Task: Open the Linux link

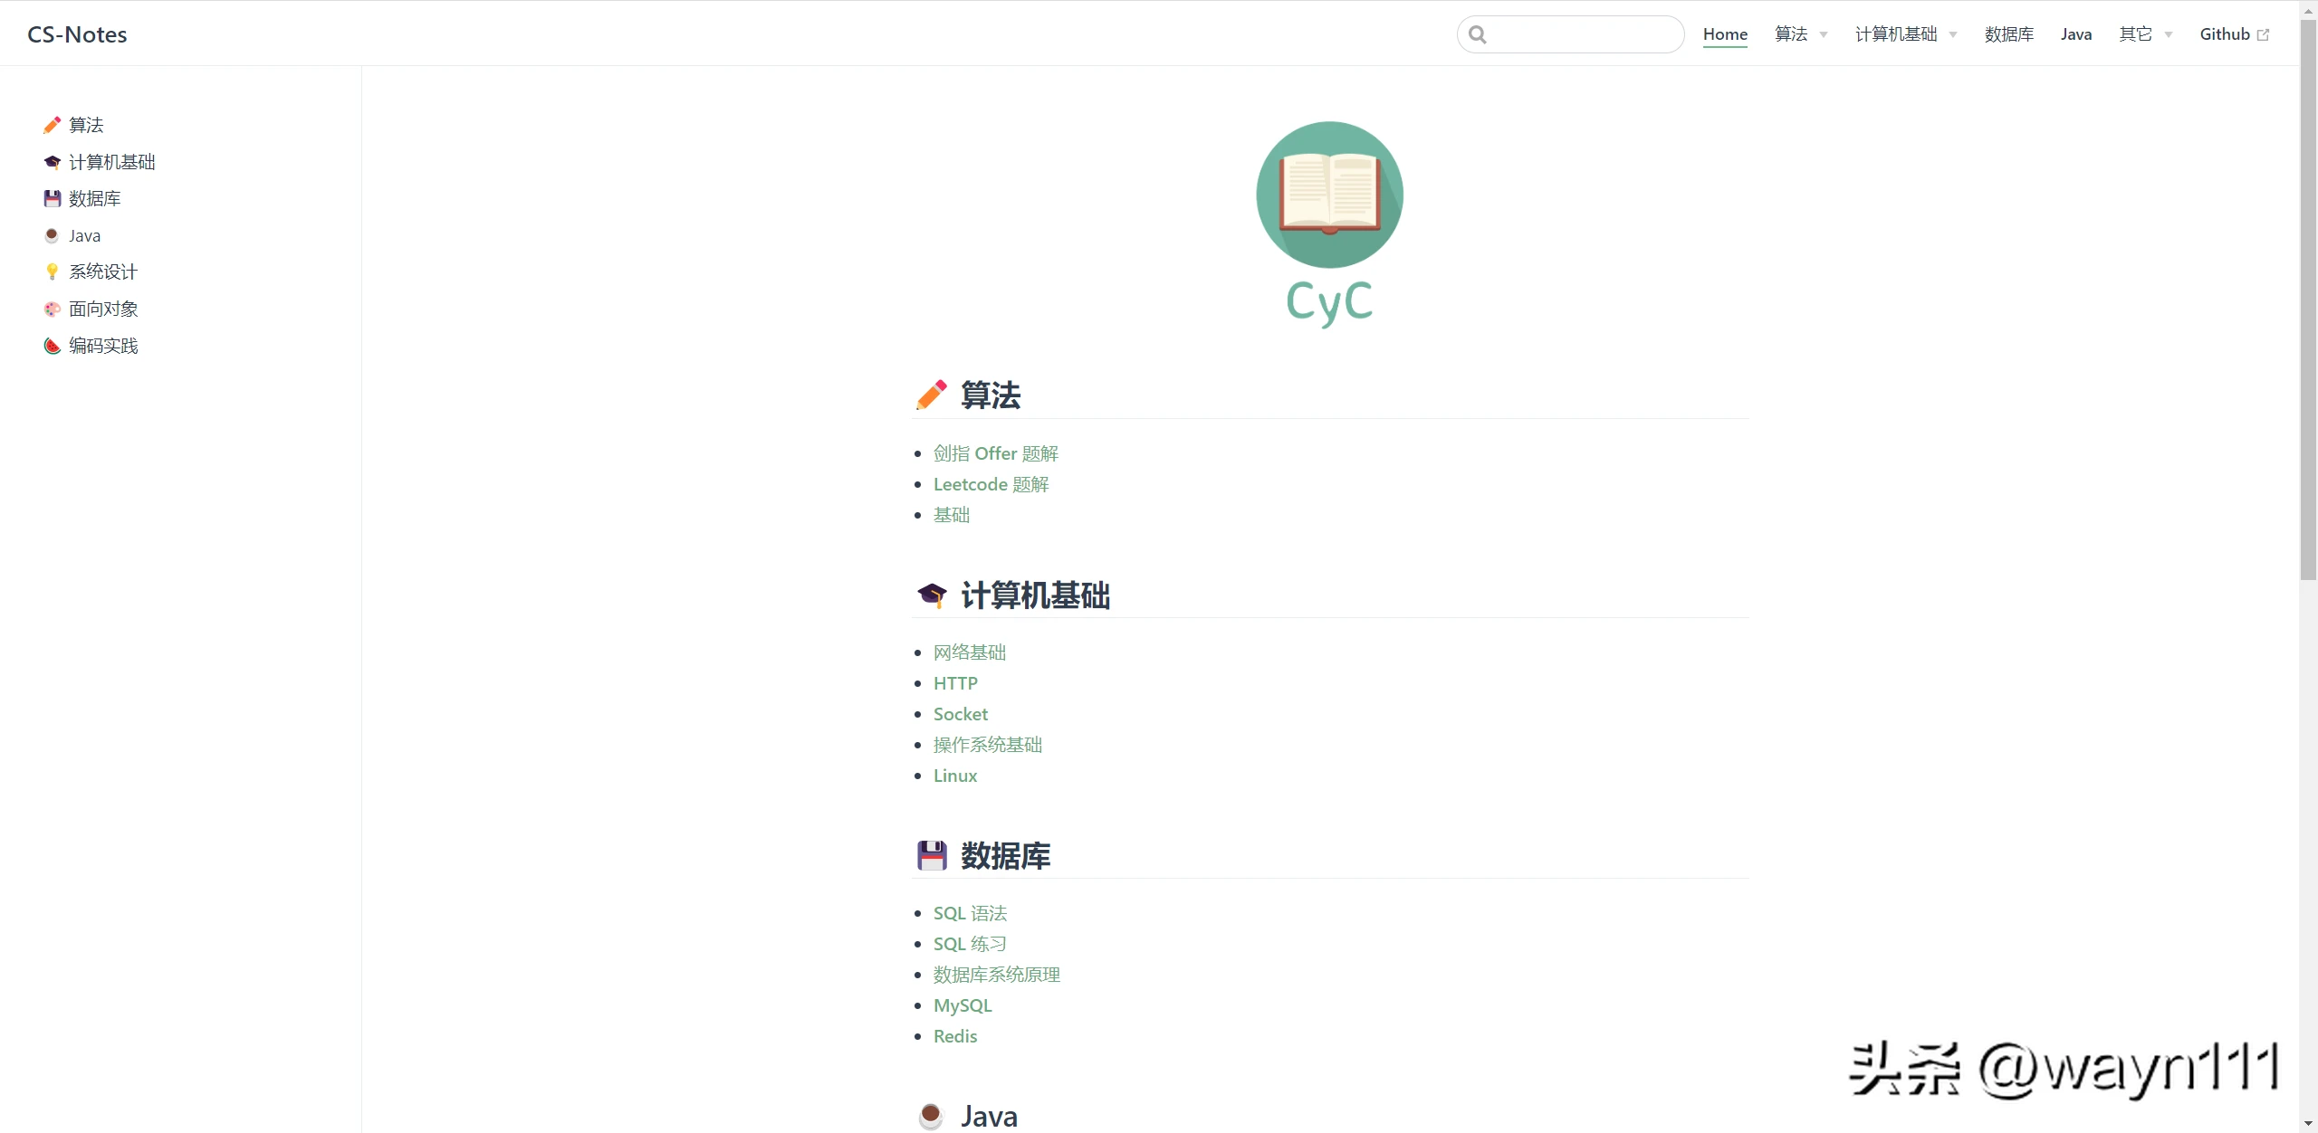Action: [x=955, y=776]
